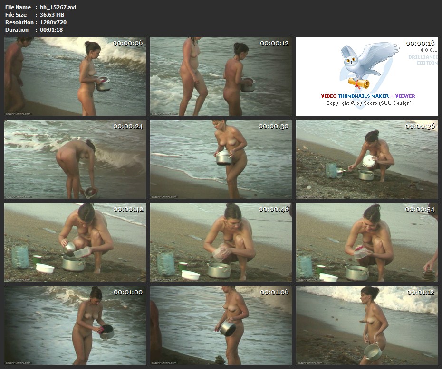Open the thumbnail marked 00:00:42
Image resolution: width=442 pixels, height=369 pixels.
coord(75,242)
